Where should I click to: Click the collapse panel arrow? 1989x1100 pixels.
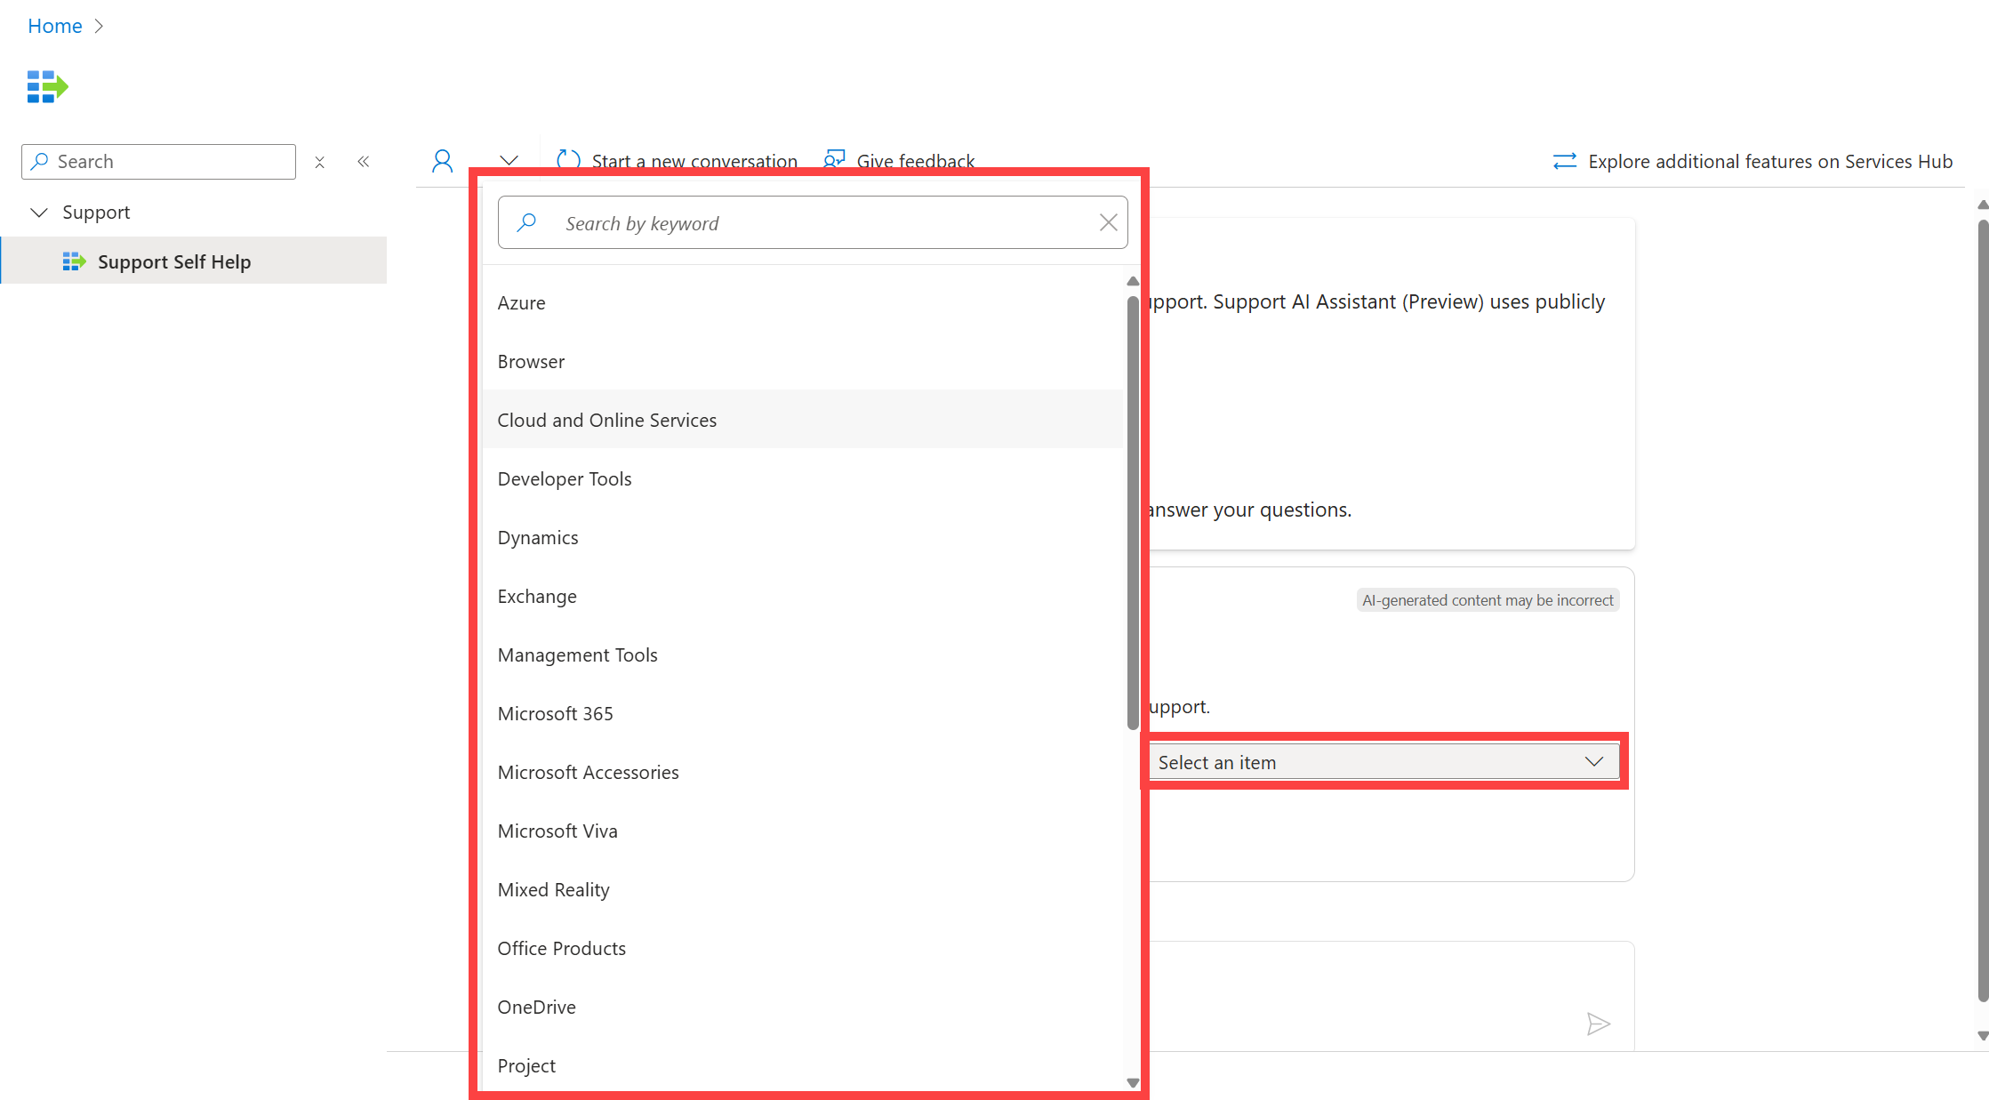pos(365,161)
